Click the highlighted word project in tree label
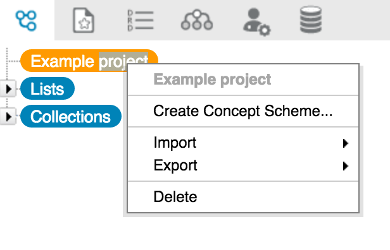390x250 pixels. 123,61
